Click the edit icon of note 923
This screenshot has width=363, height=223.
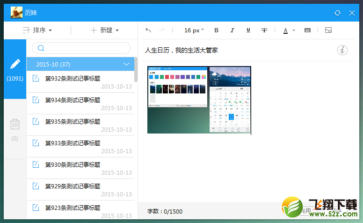(36, 208)
